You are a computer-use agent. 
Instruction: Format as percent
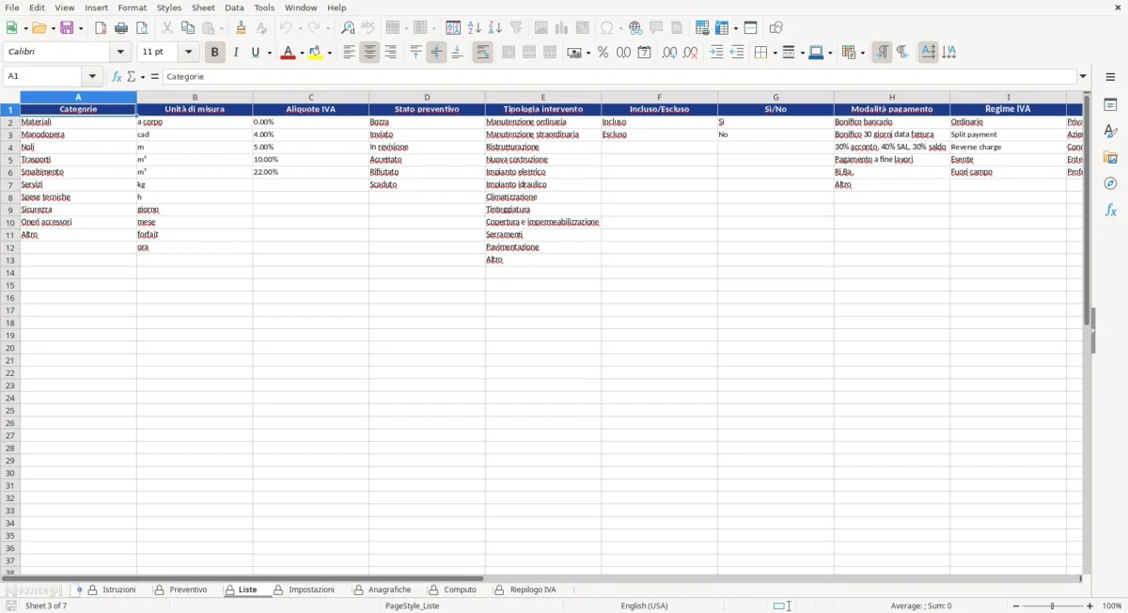603,53
